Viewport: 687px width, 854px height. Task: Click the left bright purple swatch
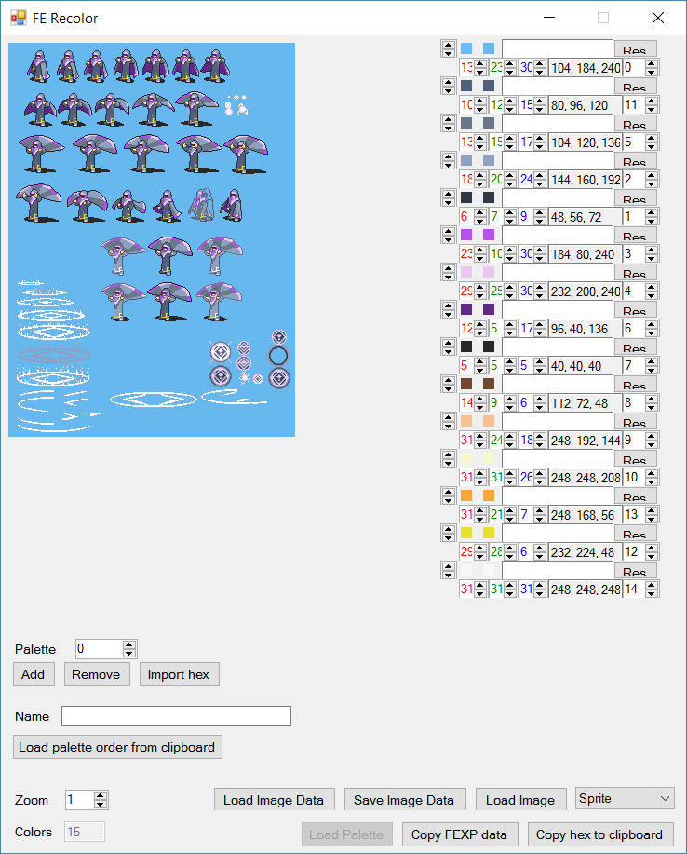point(466,235)
